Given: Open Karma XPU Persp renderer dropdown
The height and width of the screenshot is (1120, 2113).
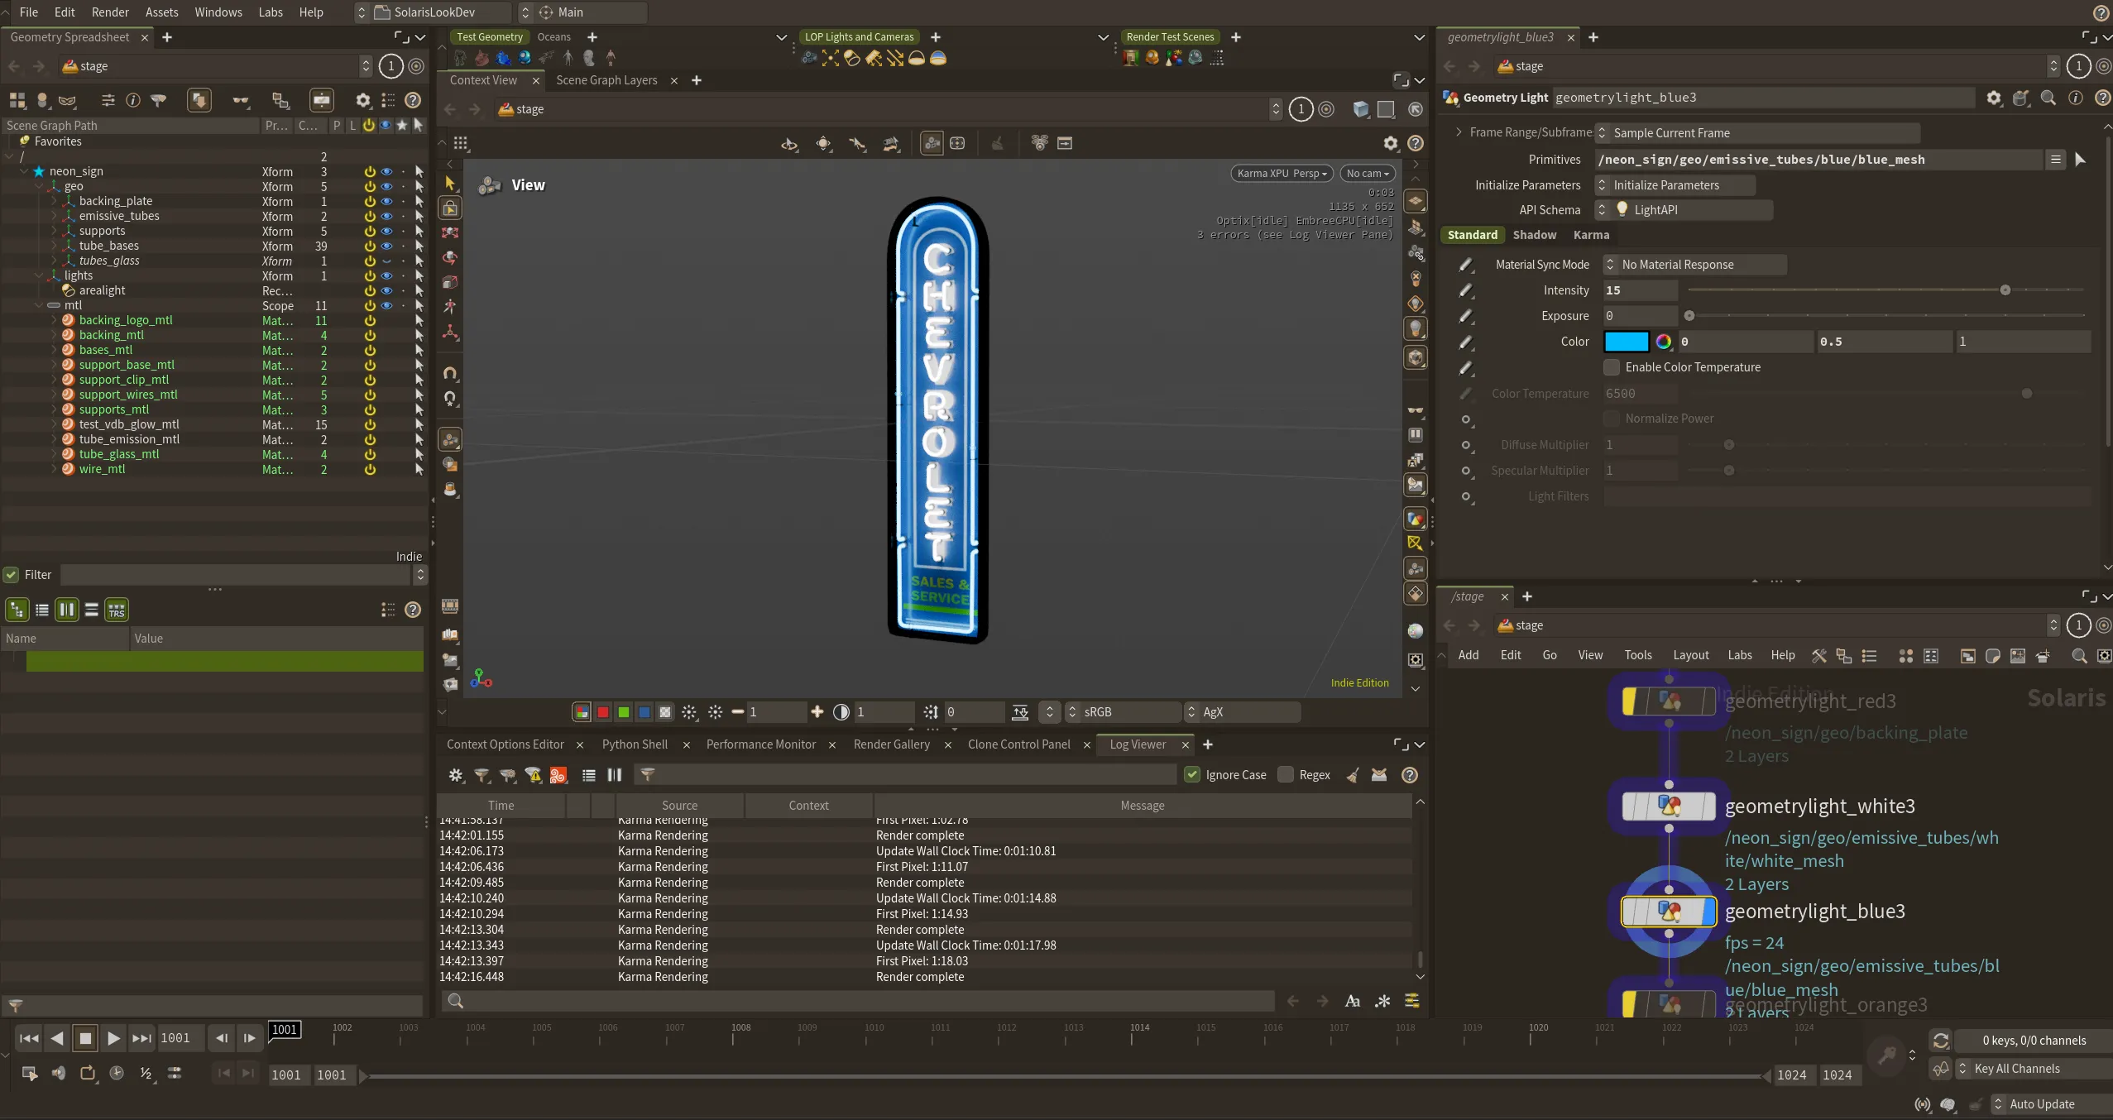Looking at the screenshot, I should tap(1282, 174).
